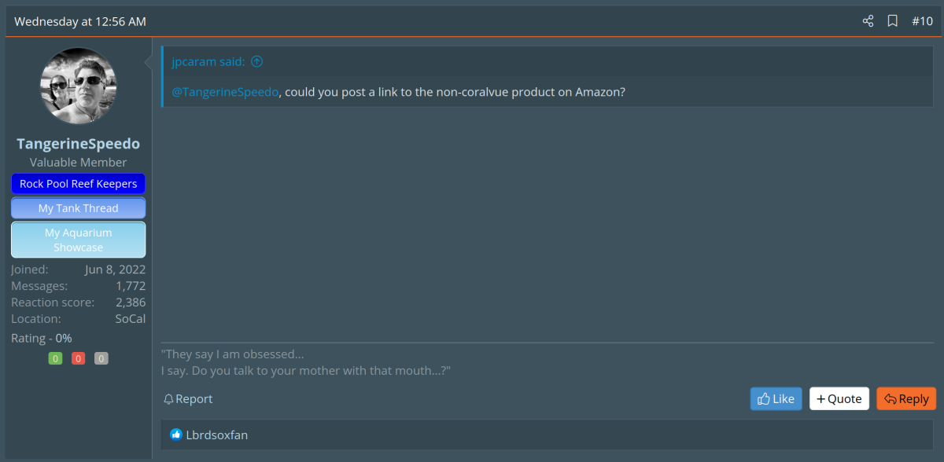The image size is (944, 462).
Task: Click the green positive rating counter
Action: 55,358
